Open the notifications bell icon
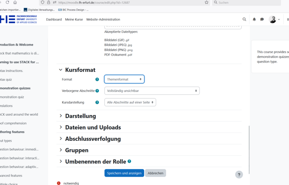The image size is (289, 185). (254, 19)
